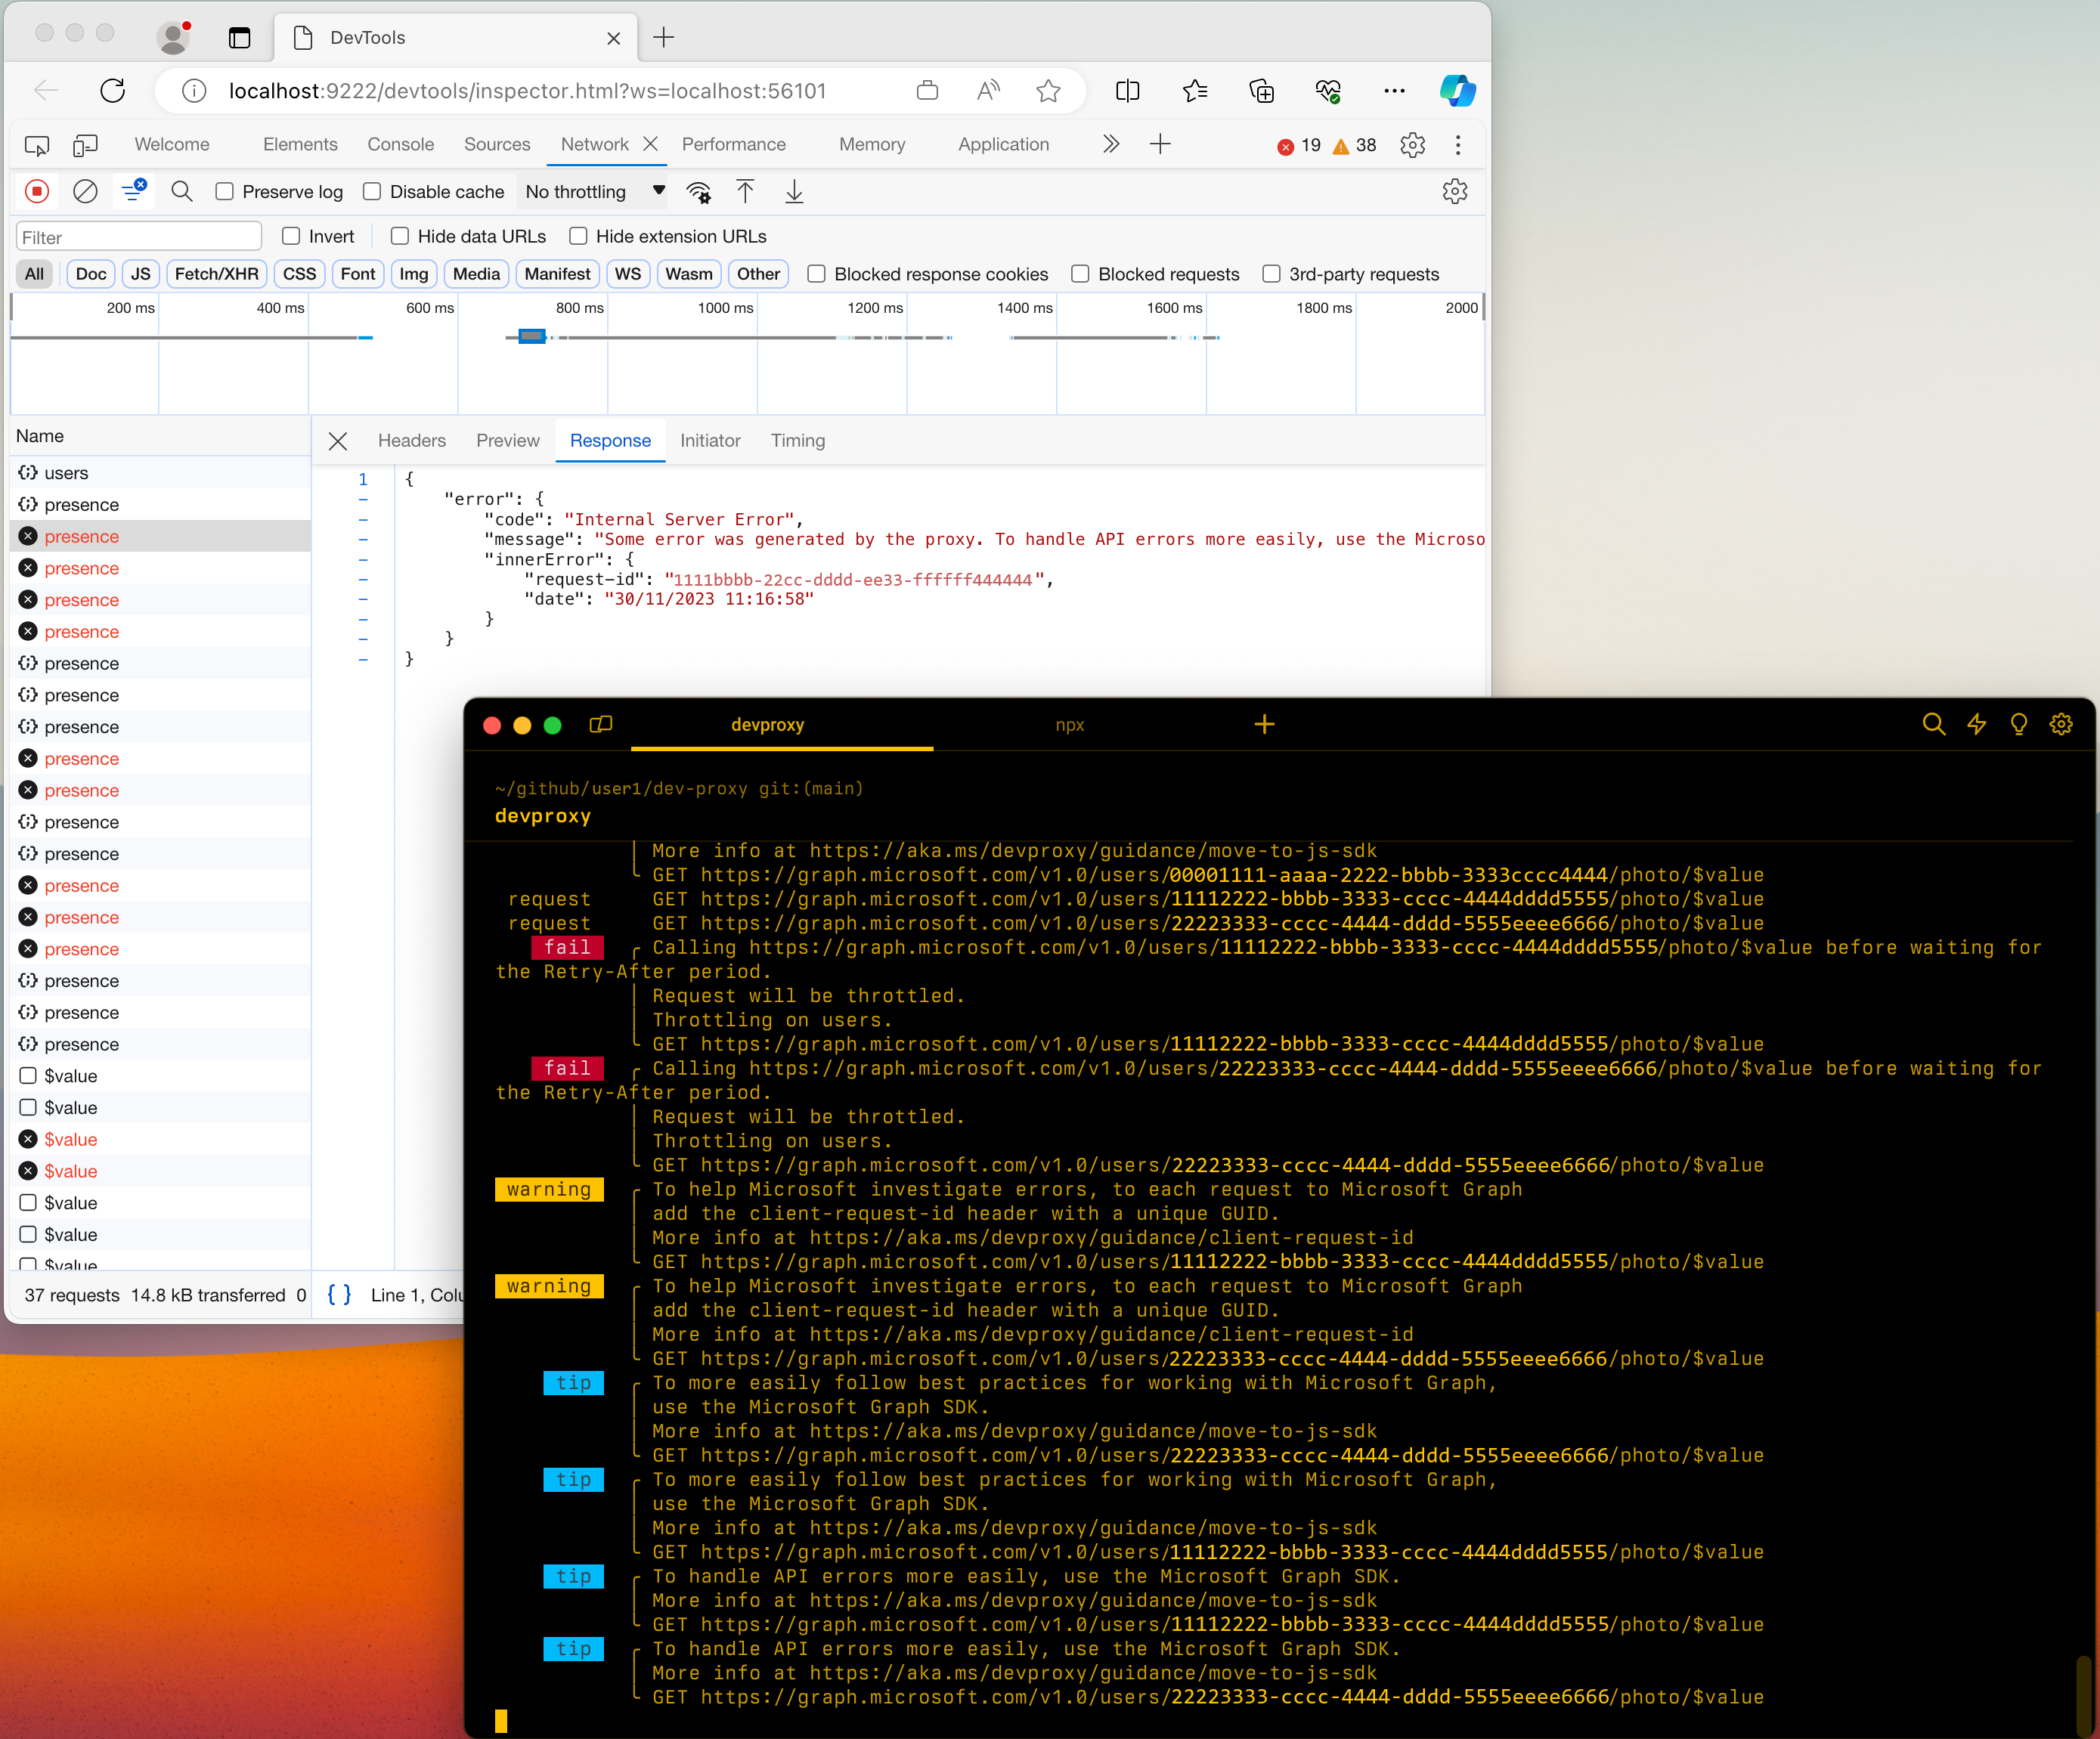
Task: Click the network Filter input field
Action: click(138, 236)
